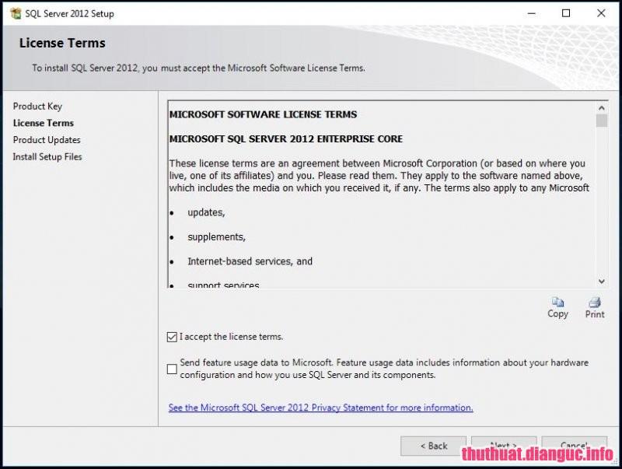Image resolution: width=622 pixels, height=469 pixels.
Task: Click the license scrollbar thumb
Action: 601,121
